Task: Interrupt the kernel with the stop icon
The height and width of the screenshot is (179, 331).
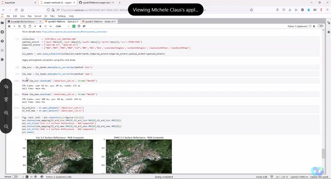Action: 40,26
